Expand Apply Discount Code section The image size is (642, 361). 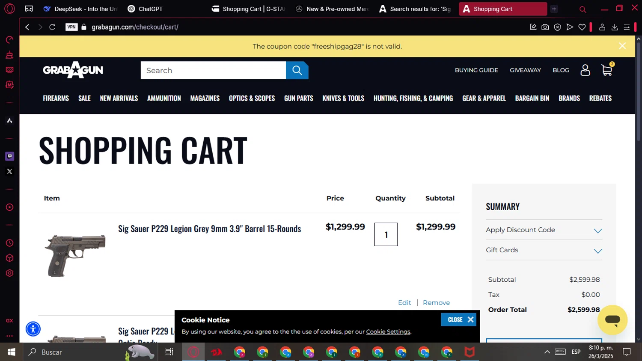544,230
